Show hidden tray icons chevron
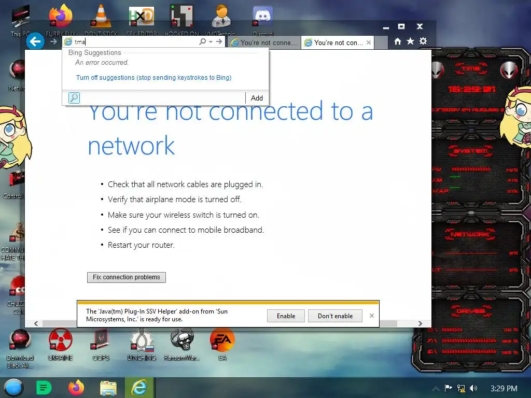 click(x=436, y=389)
